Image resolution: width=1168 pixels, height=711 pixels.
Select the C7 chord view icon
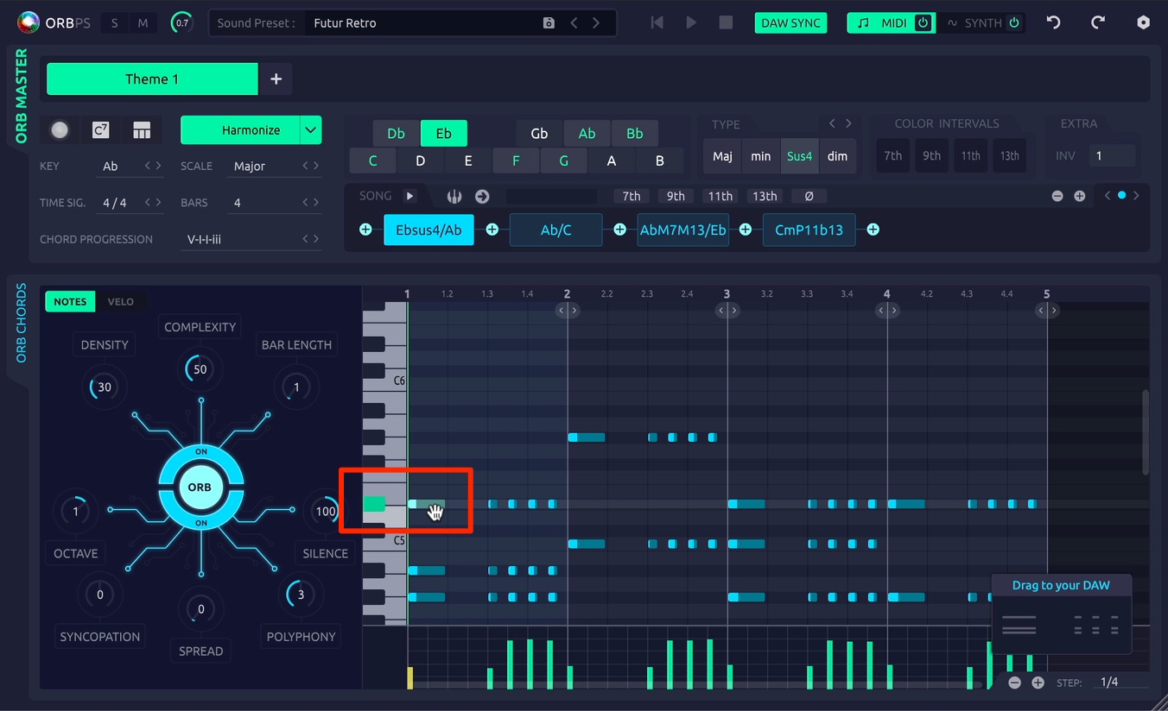click(100, 130)
